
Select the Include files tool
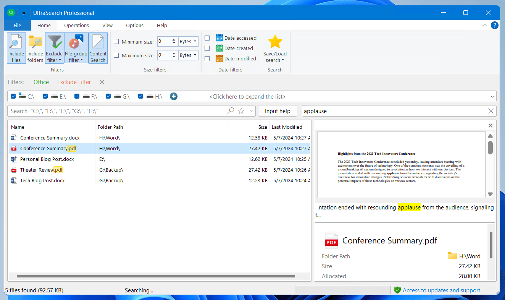pyautogui.click(x=16, y=48)
